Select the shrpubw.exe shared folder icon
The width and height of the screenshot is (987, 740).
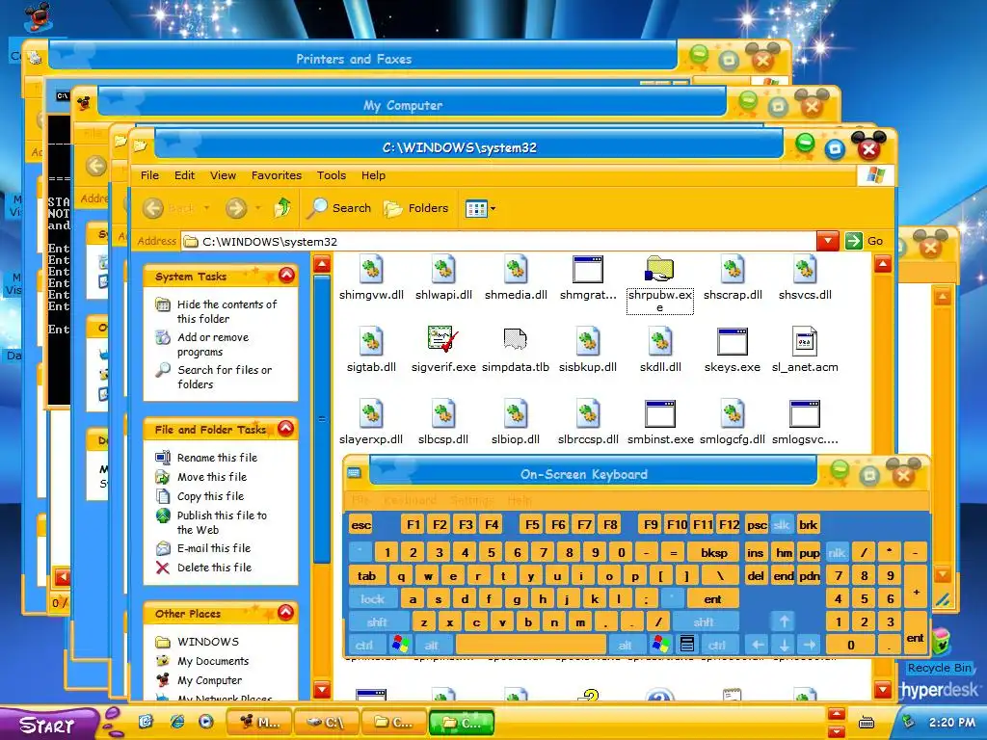[x=659, y=270]
